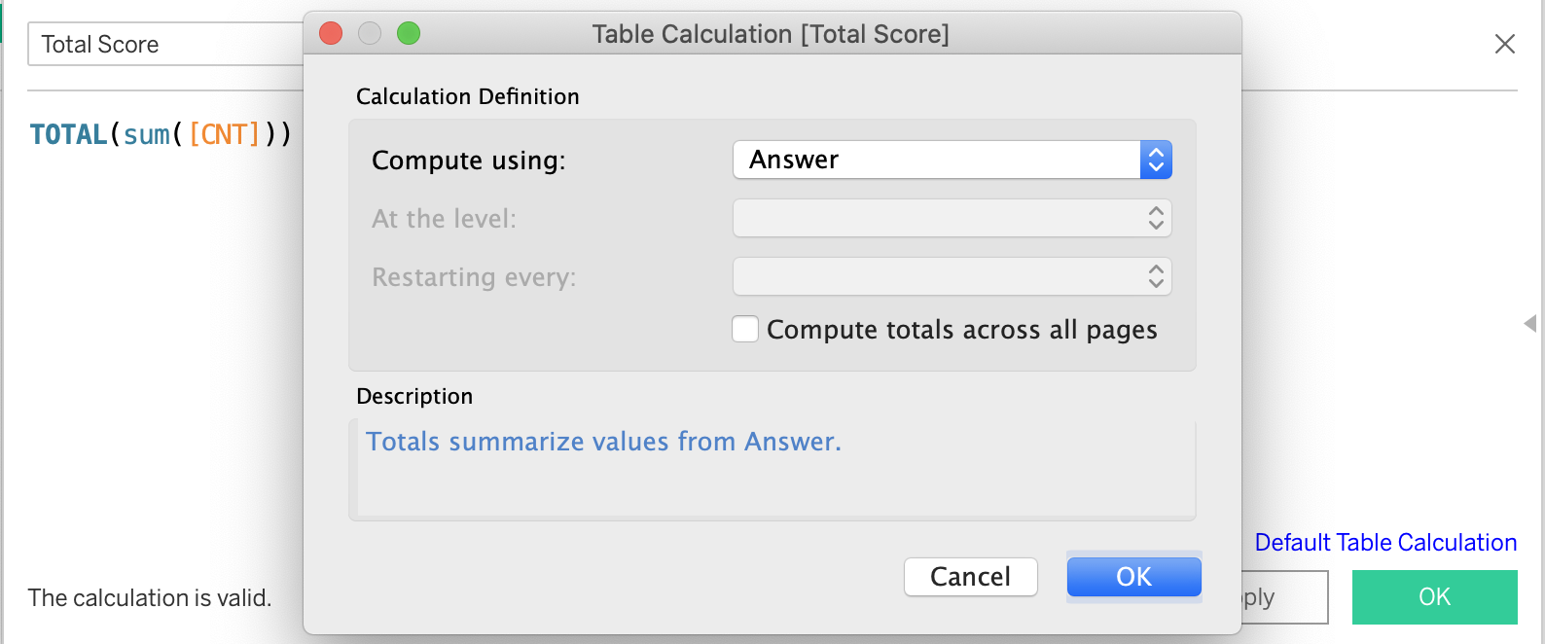This screenshot has width=1545, height=644.
Task: Click the TOTAL function in the formula
Action: (x=68, y=134)
